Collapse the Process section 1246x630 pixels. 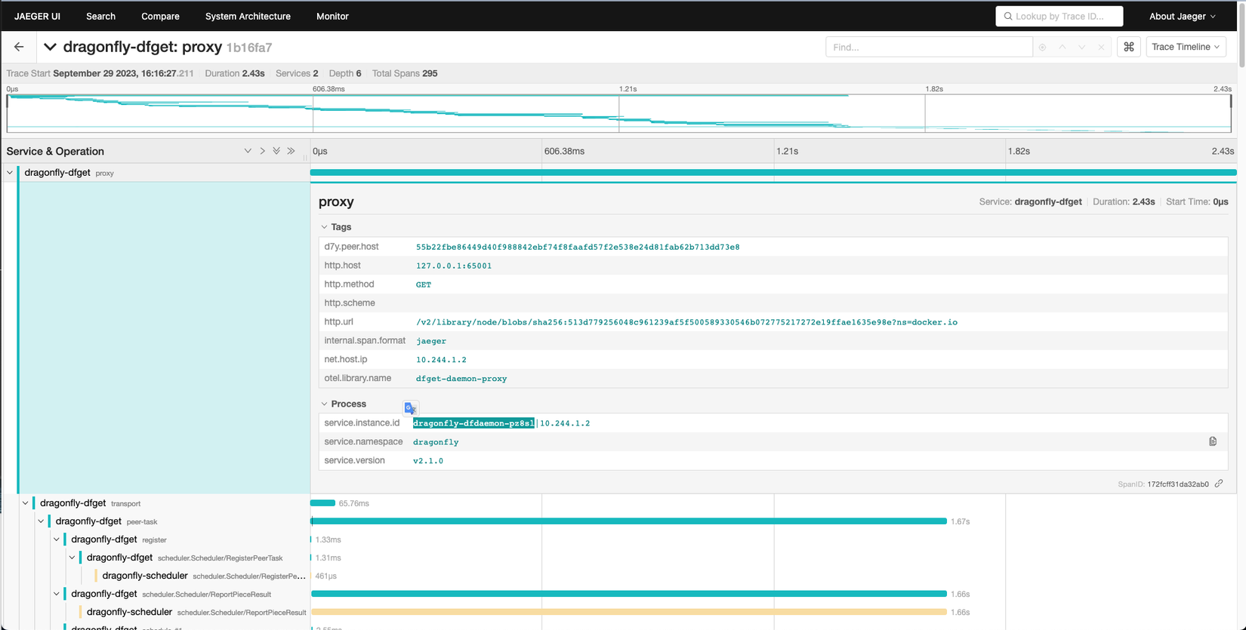[325, 404]
